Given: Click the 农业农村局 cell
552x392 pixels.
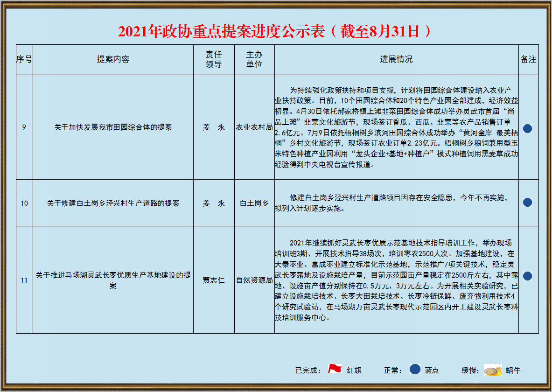Looking at the screenshot, I should pyautogui.click(x=254, y=127).
